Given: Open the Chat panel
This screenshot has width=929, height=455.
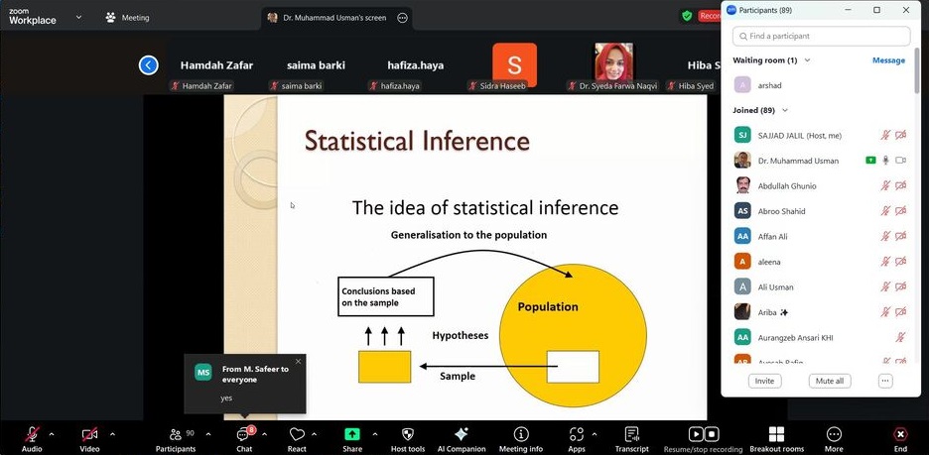Looking at the screenshot, I should (244, 439).
